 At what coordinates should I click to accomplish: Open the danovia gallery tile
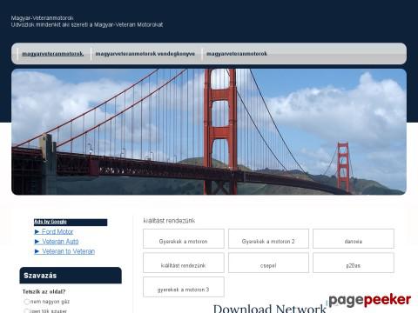(354, 238)
